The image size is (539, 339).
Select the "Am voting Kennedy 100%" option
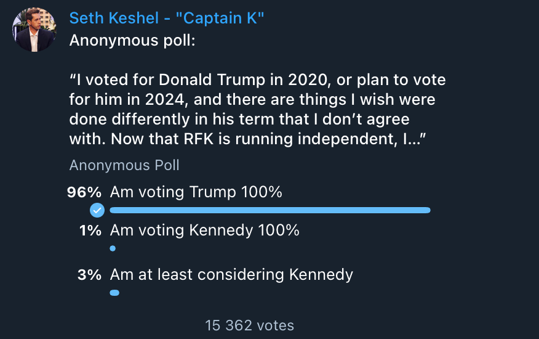pos(204,231)
